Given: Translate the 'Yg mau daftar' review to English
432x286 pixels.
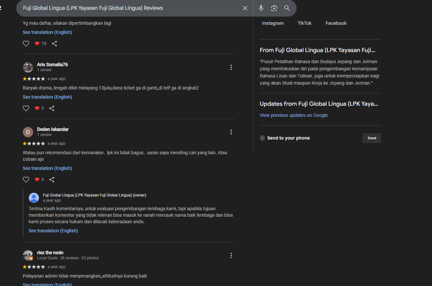Looking at the screenshot, I should tap(48, 32).
